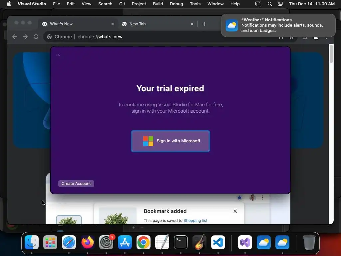The height and width of the screenshot is (256, 341).
Task: Open the Apple menu
Action: tap(9, 4)
